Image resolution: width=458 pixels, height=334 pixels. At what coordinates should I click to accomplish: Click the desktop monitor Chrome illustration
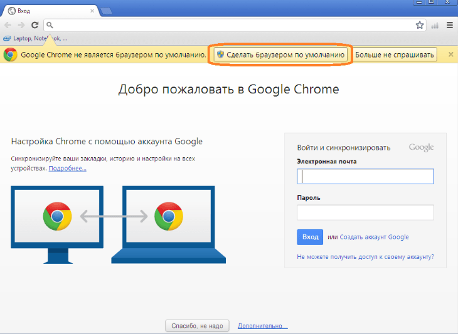point(57,224)
